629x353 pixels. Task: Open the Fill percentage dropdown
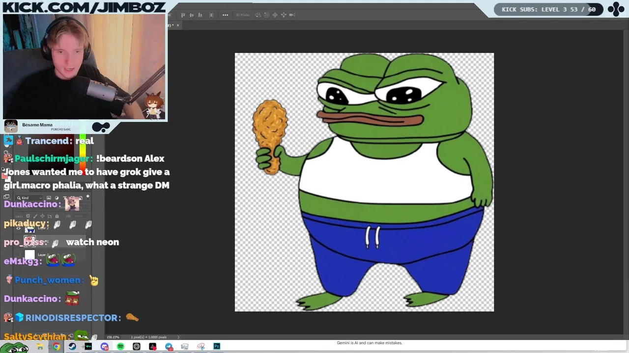tap(87, 216)
